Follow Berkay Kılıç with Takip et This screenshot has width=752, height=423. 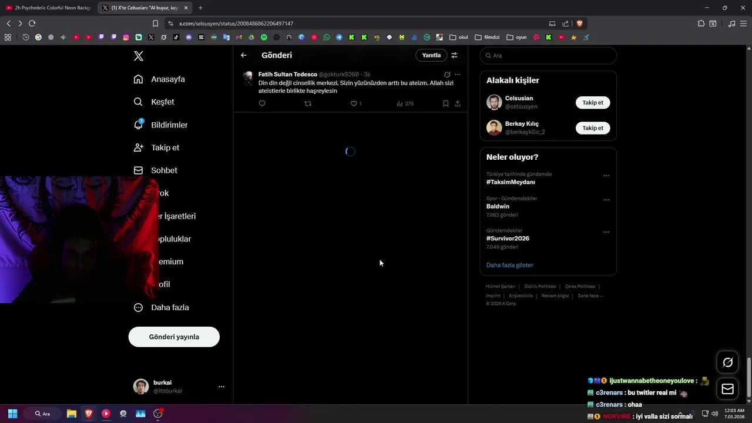[593, 127]
